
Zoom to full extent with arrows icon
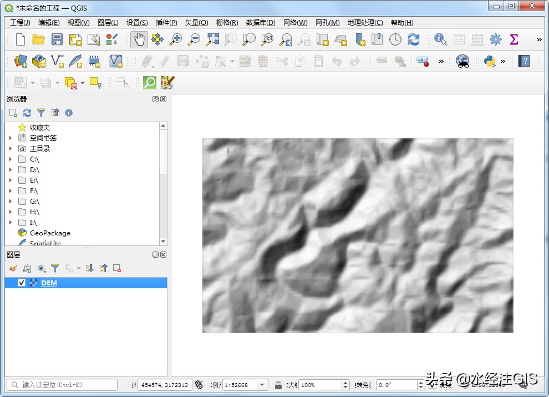(212, 39)
